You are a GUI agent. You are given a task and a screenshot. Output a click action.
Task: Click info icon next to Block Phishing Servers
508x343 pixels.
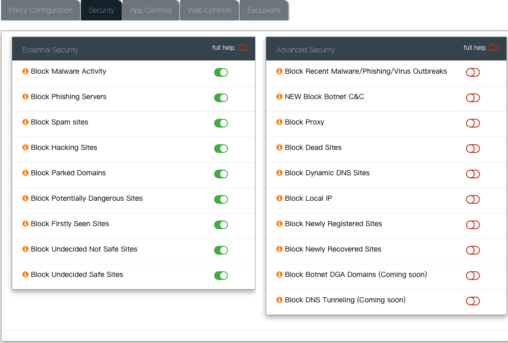click(x=25, y=97)
